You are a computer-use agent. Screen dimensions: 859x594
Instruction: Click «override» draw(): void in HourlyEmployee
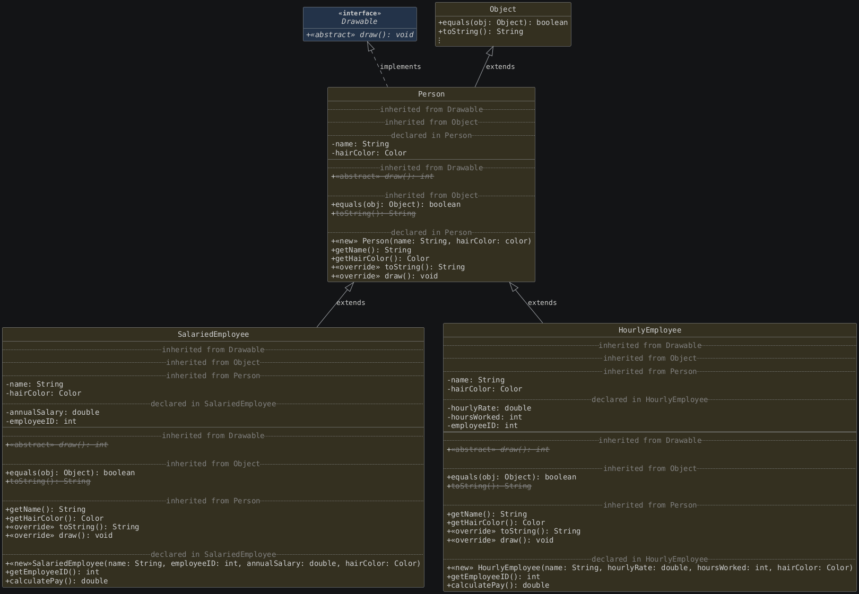click(x=500, y=540)
